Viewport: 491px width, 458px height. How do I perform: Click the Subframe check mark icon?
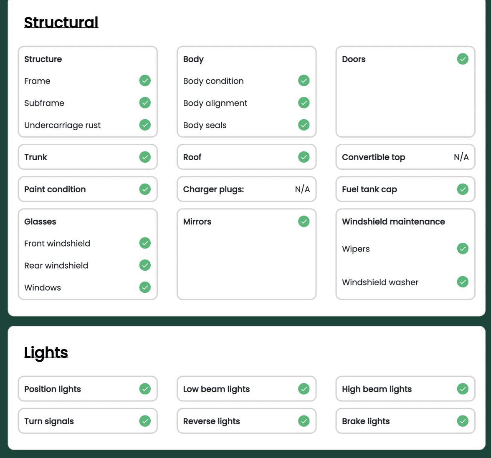pyautogui.click(x=145, y=103)
